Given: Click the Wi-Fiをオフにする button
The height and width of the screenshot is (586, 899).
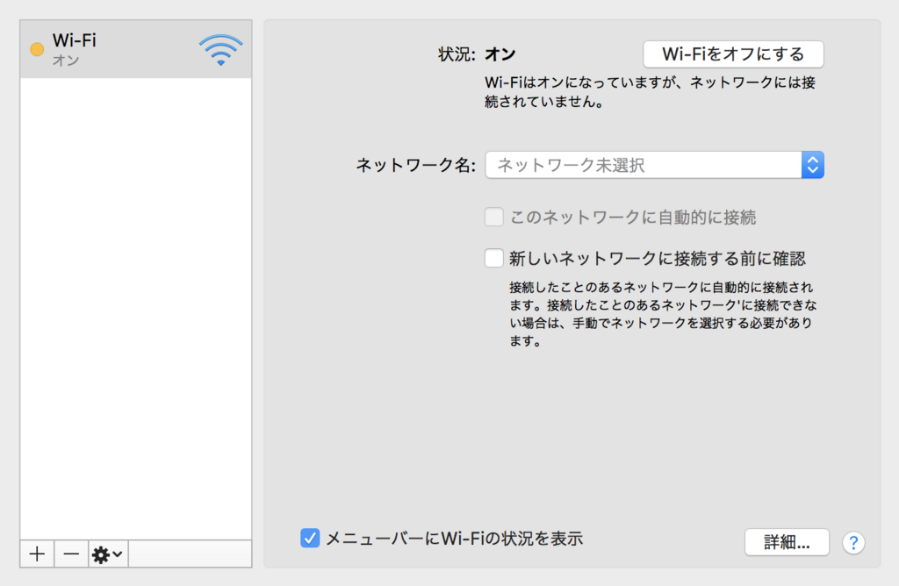Looking at the screenshot, I should point(733,54).
